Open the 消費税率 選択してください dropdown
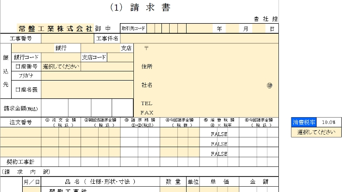Screen dimensions: 348x192 point(316,132)
